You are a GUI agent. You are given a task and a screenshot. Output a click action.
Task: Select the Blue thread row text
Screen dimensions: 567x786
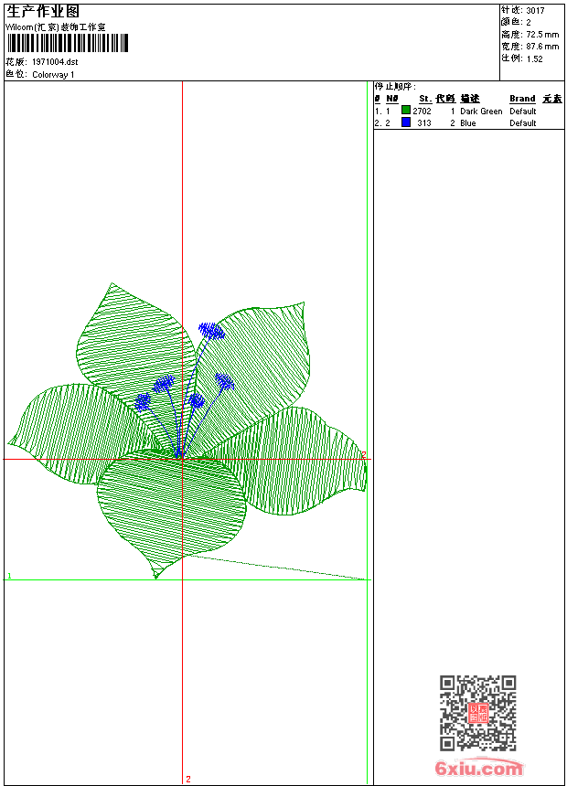pos(468,122)
